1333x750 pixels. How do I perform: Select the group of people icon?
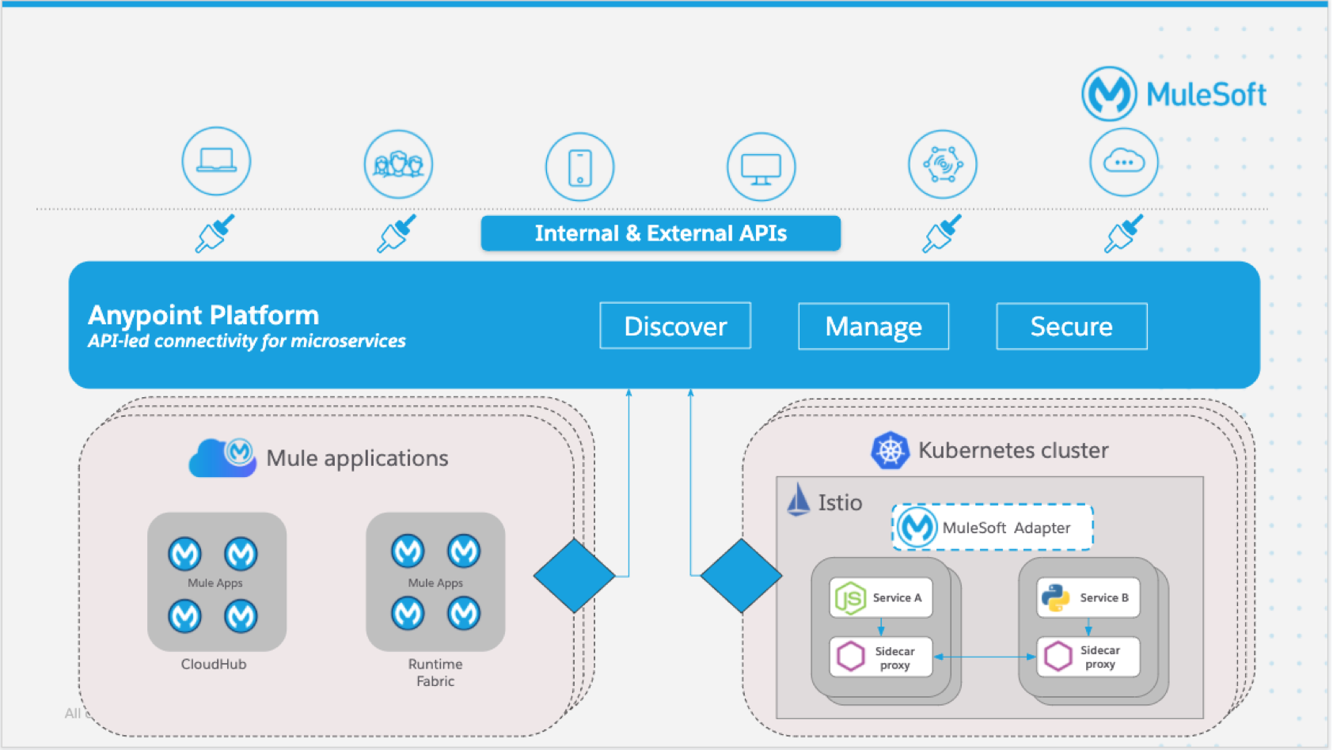(x=398, y=165)
